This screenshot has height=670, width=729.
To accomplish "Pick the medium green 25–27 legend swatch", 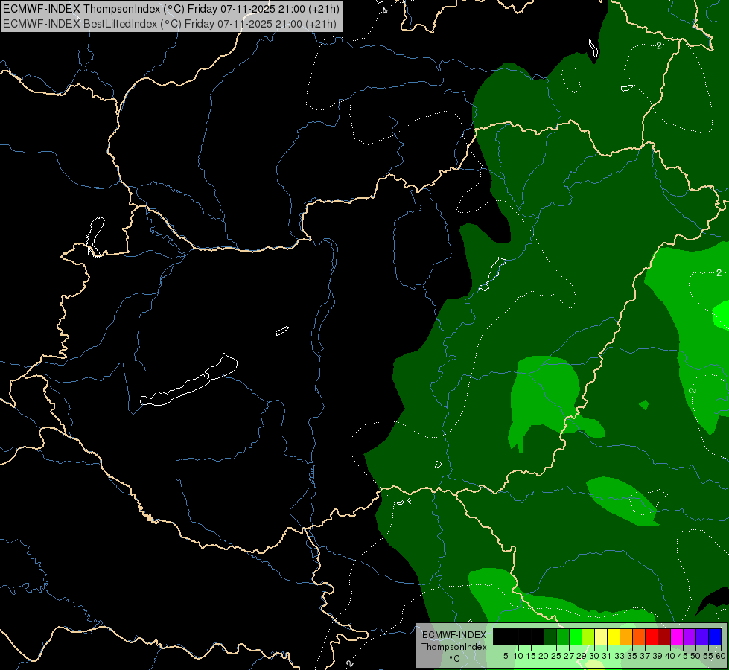I will pyautogui.click(x=563, y=636).
